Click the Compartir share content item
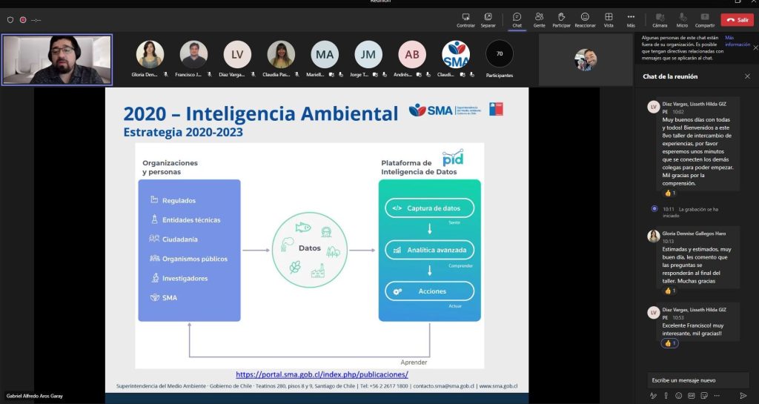 [x=704, y=19]
